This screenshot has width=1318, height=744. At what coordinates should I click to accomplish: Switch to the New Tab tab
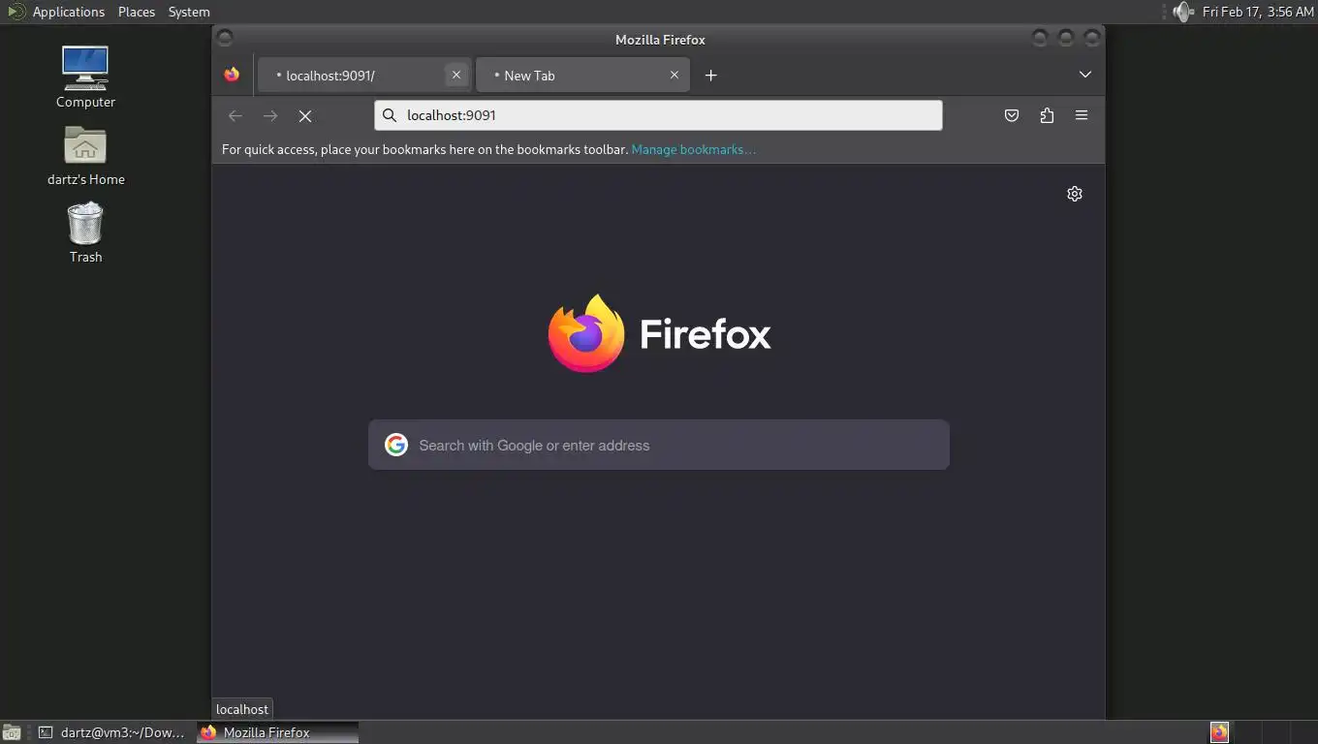pos(583,75)
